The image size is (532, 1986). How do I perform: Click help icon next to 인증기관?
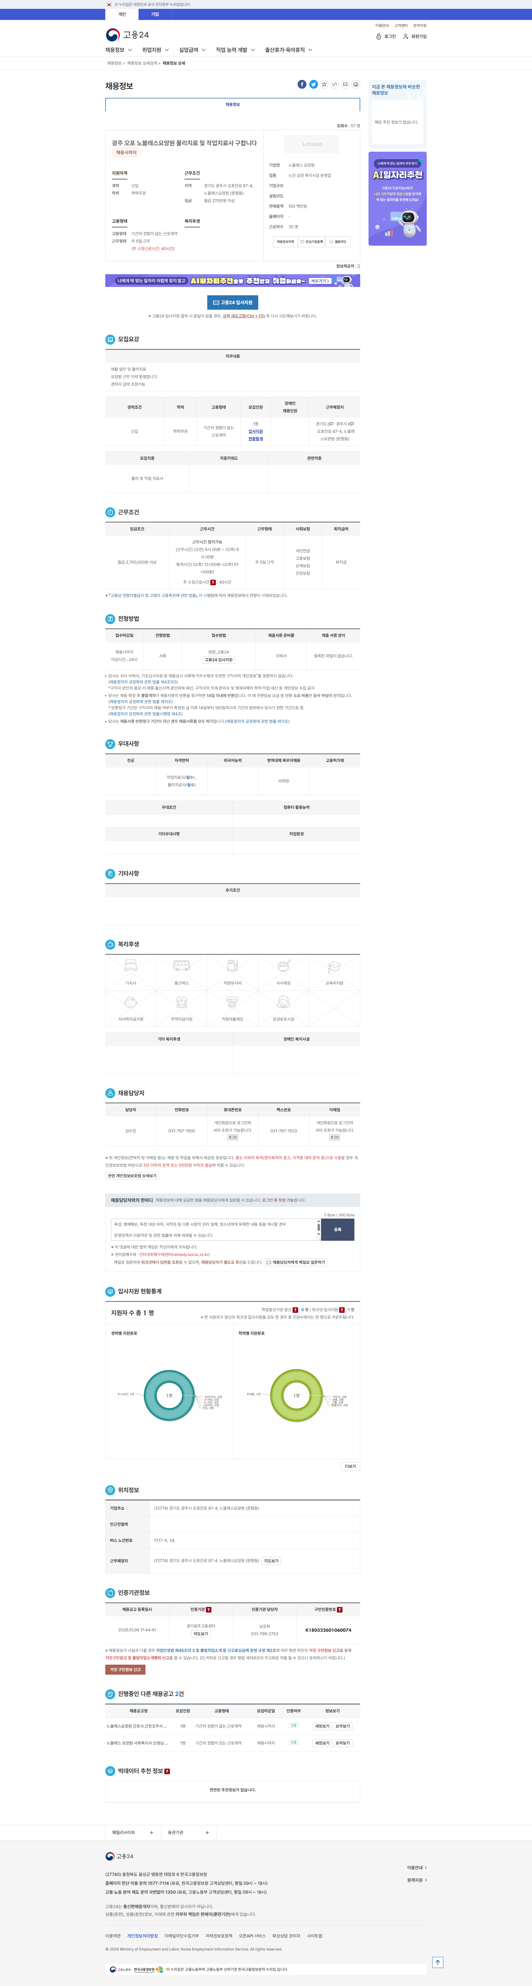point(209,1610)
